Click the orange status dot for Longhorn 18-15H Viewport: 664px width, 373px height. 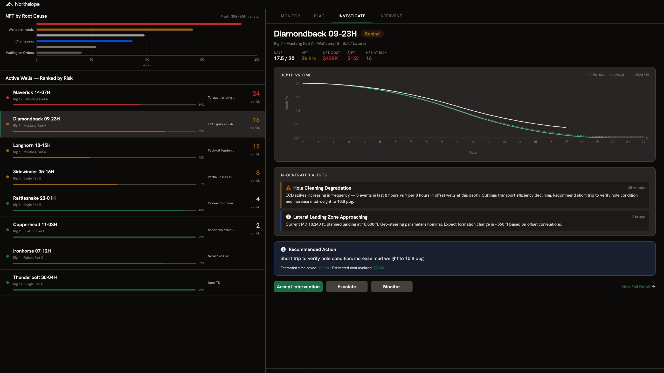(x=8, y=151)
